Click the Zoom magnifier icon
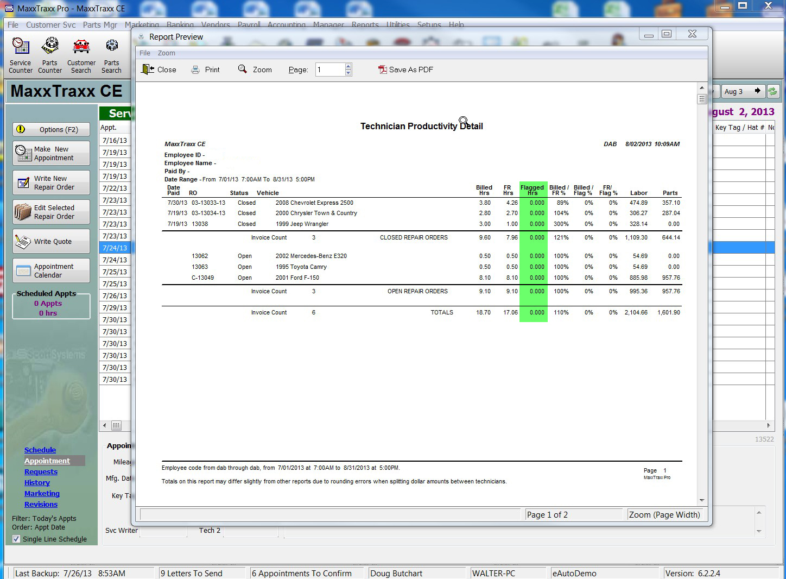The height and width of the screenshot is (579, 786). [x=243, y=69]
